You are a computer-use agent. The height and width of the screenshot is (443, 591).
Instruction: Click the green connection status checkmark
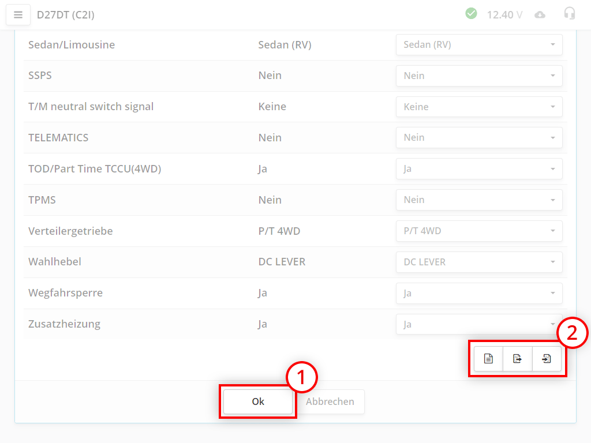[471, 14]
